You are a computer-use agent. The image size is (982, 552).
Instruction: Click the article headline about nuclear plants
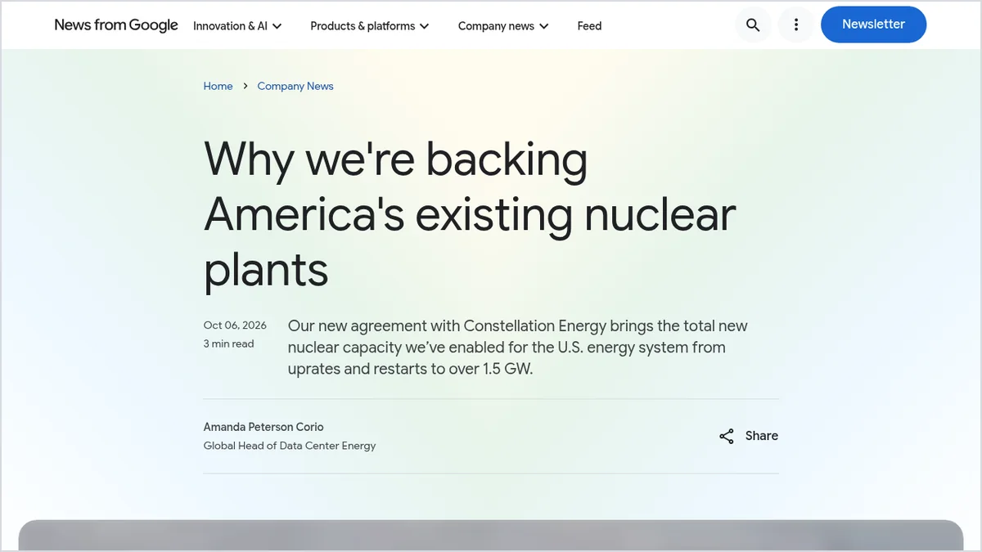(x=470, y=214)
